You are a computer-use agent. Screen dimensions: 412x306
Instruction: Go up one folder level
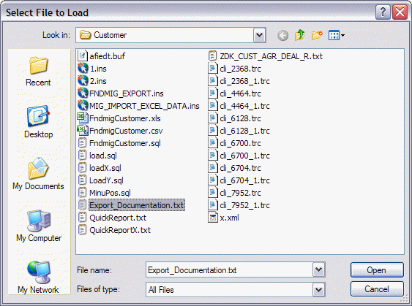click(x=299, y=35)
